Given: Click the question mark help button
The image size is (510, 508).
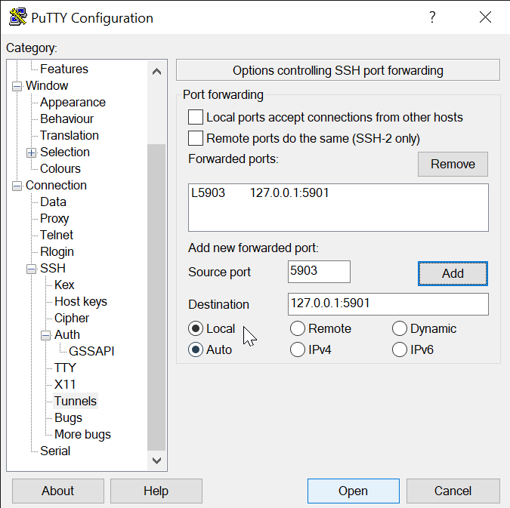Looking at the screenshot, I should (x=432, y=17).
